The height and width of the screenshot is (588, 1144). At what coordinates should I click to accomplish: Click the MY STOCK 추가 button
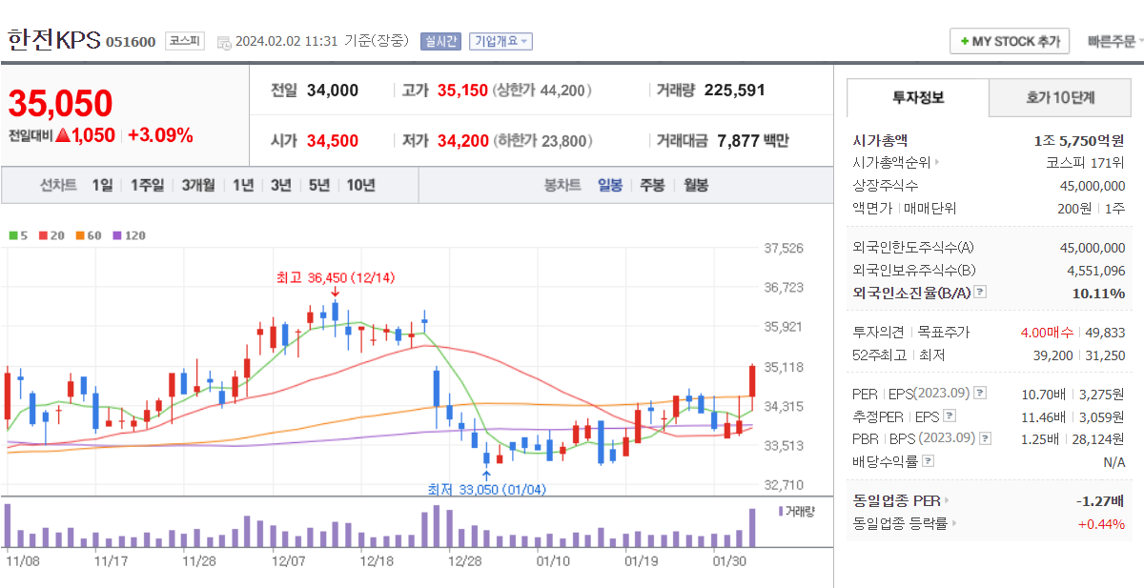point(1010,41)
